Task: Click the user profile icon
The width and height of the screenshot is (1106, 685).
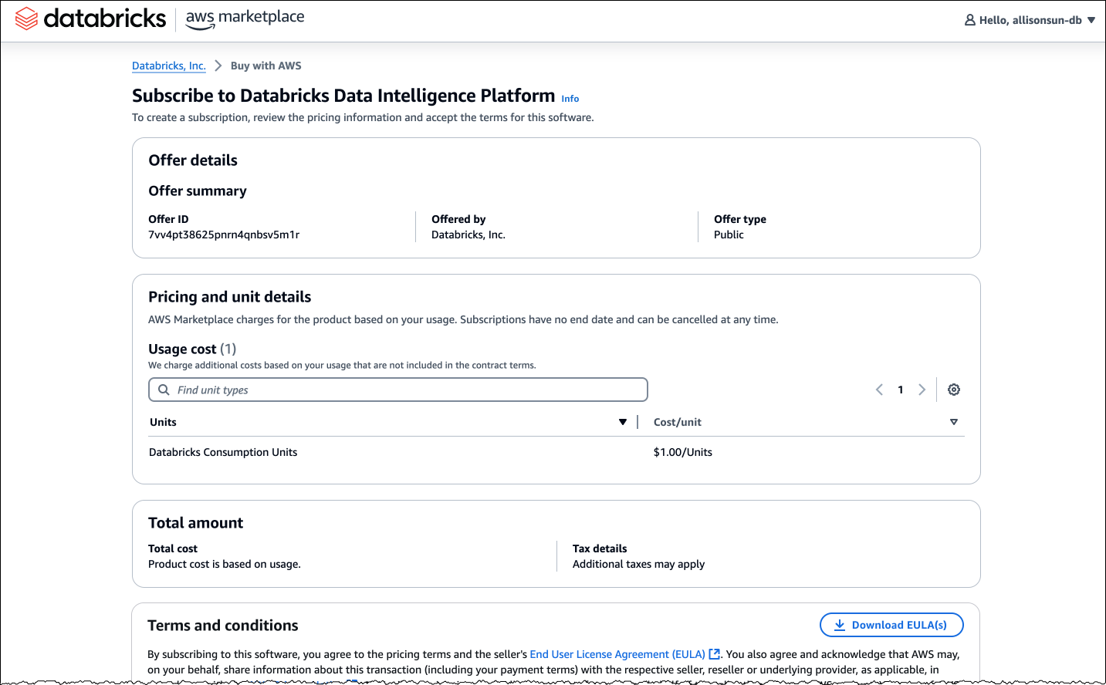Action: point(970,20)
